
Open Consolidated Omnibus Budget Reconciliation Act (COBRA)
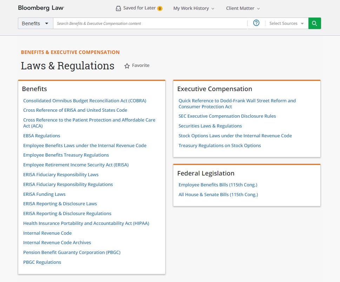pyautogui.click(x=85, y=101)
